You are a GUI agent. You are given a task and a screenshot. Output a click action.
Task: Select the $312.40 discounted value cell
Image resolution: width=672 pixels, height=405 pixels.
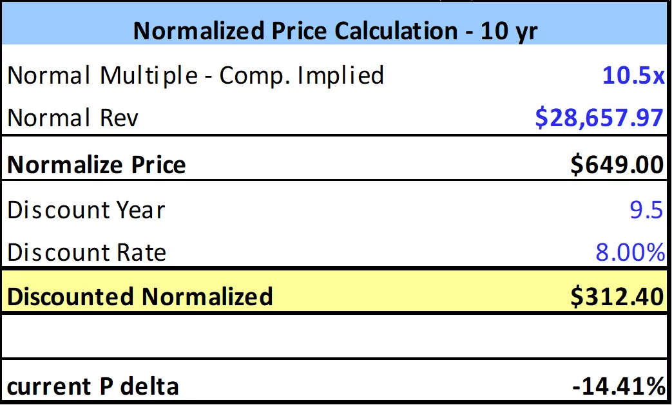pyautogui.click(x=617, y=296)
